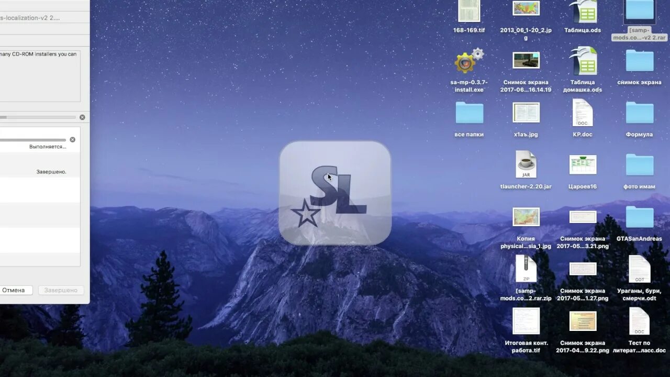Screen dimensions: 670x377
Task: Launch the tlauncher-2.20.jar file icon
Action: coord(526,164)
